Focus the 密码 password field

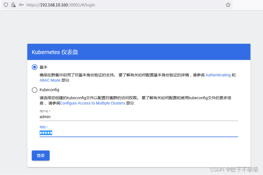pyautogui.click(x=139, y=133)
